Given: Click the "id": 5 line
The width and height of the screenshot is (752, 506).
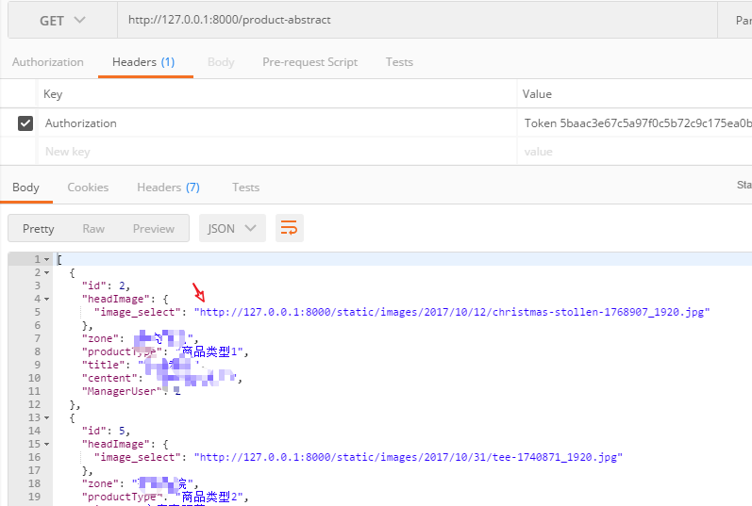Looking at the screenshot, I should pyautogui.click(x=106, y=432).
